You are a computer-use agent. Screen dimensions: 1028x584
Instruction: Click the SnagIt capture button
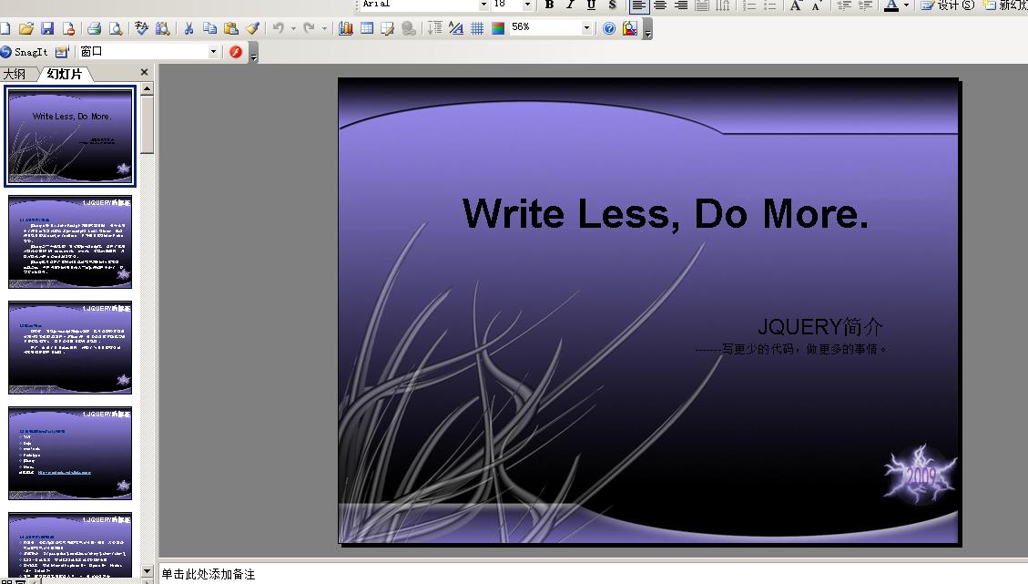[x=25, y=52]
